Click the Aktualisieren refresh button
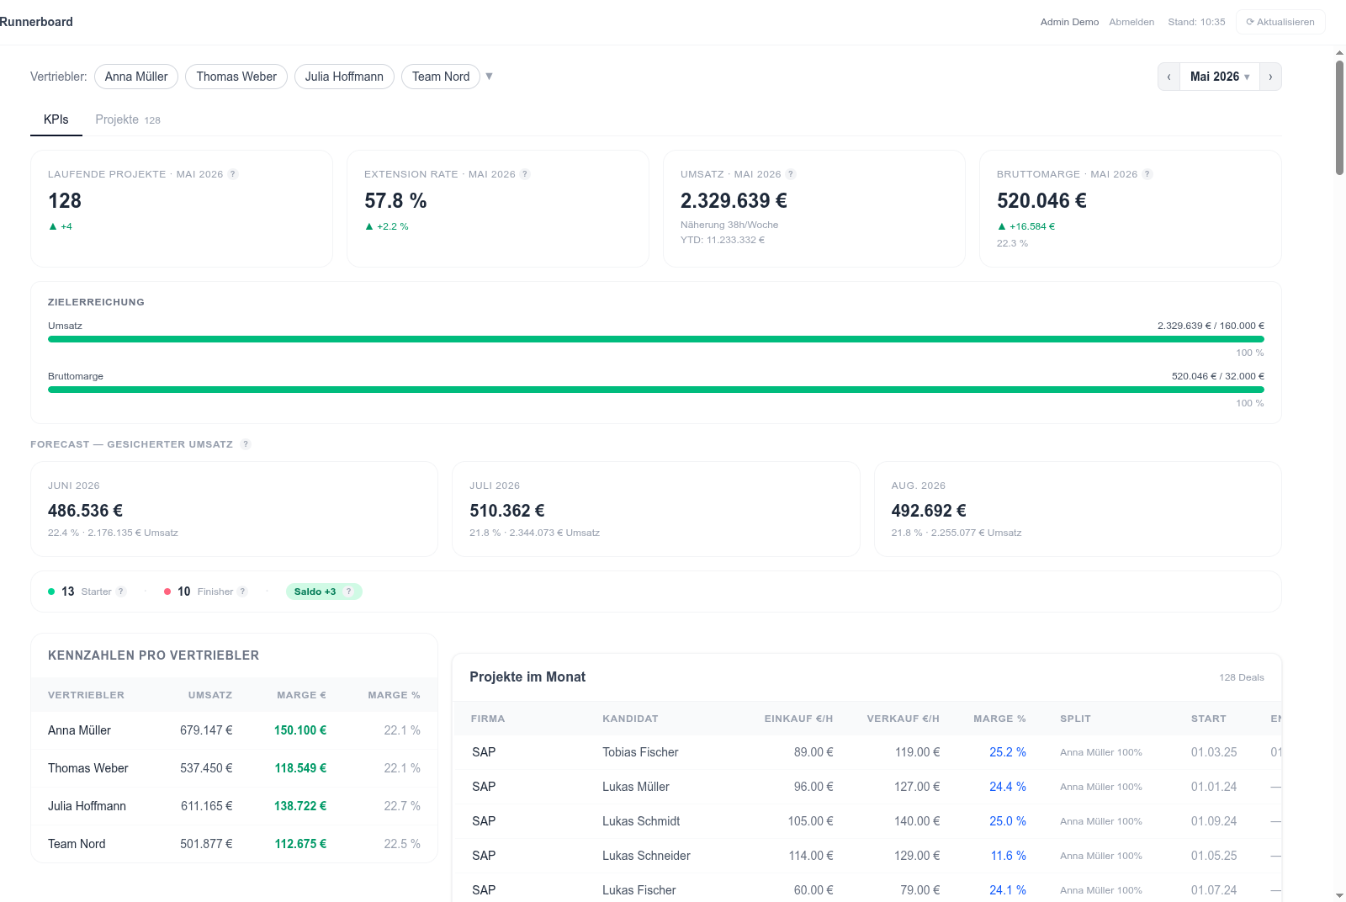 point(1280,22)
